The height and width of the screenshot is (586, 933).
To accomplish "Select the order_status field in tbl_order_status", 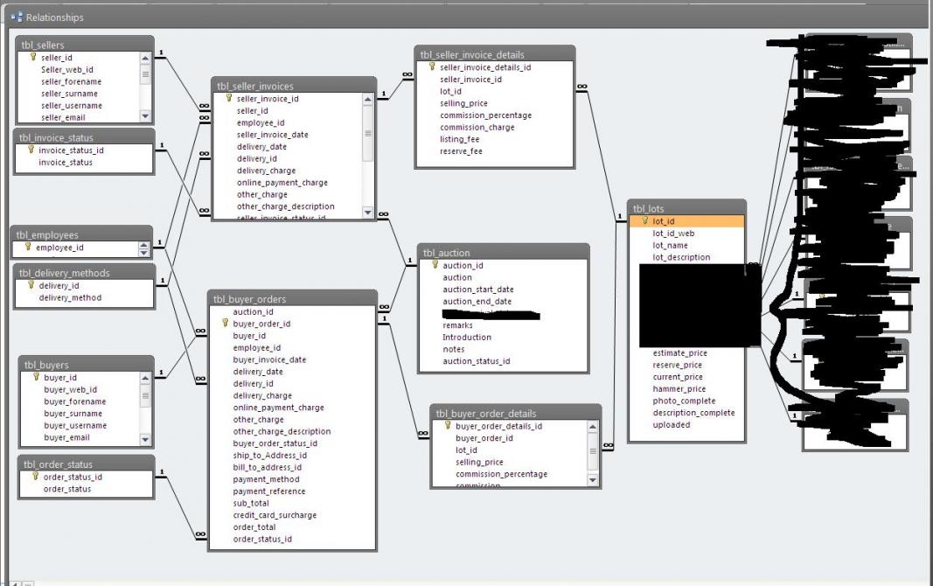I will pos(67,489).
